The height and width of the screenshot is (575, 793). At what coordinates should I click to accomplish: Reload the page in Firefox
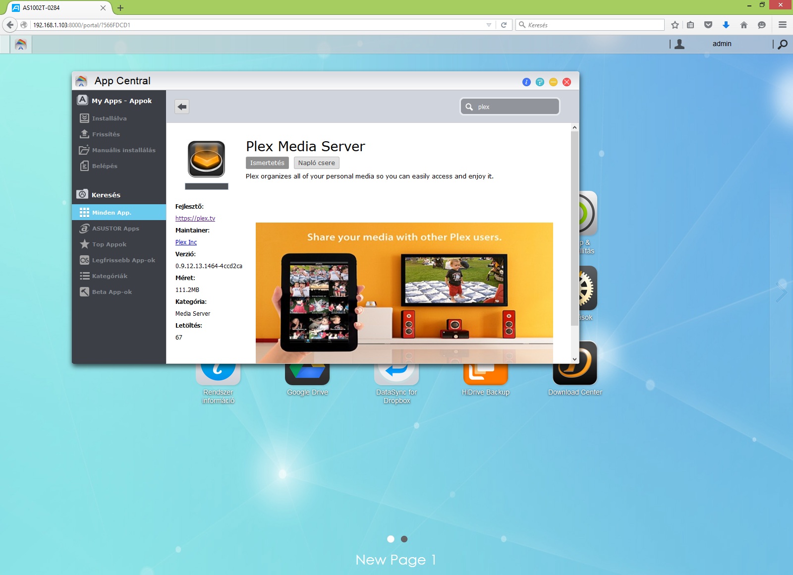click(504, 25)
